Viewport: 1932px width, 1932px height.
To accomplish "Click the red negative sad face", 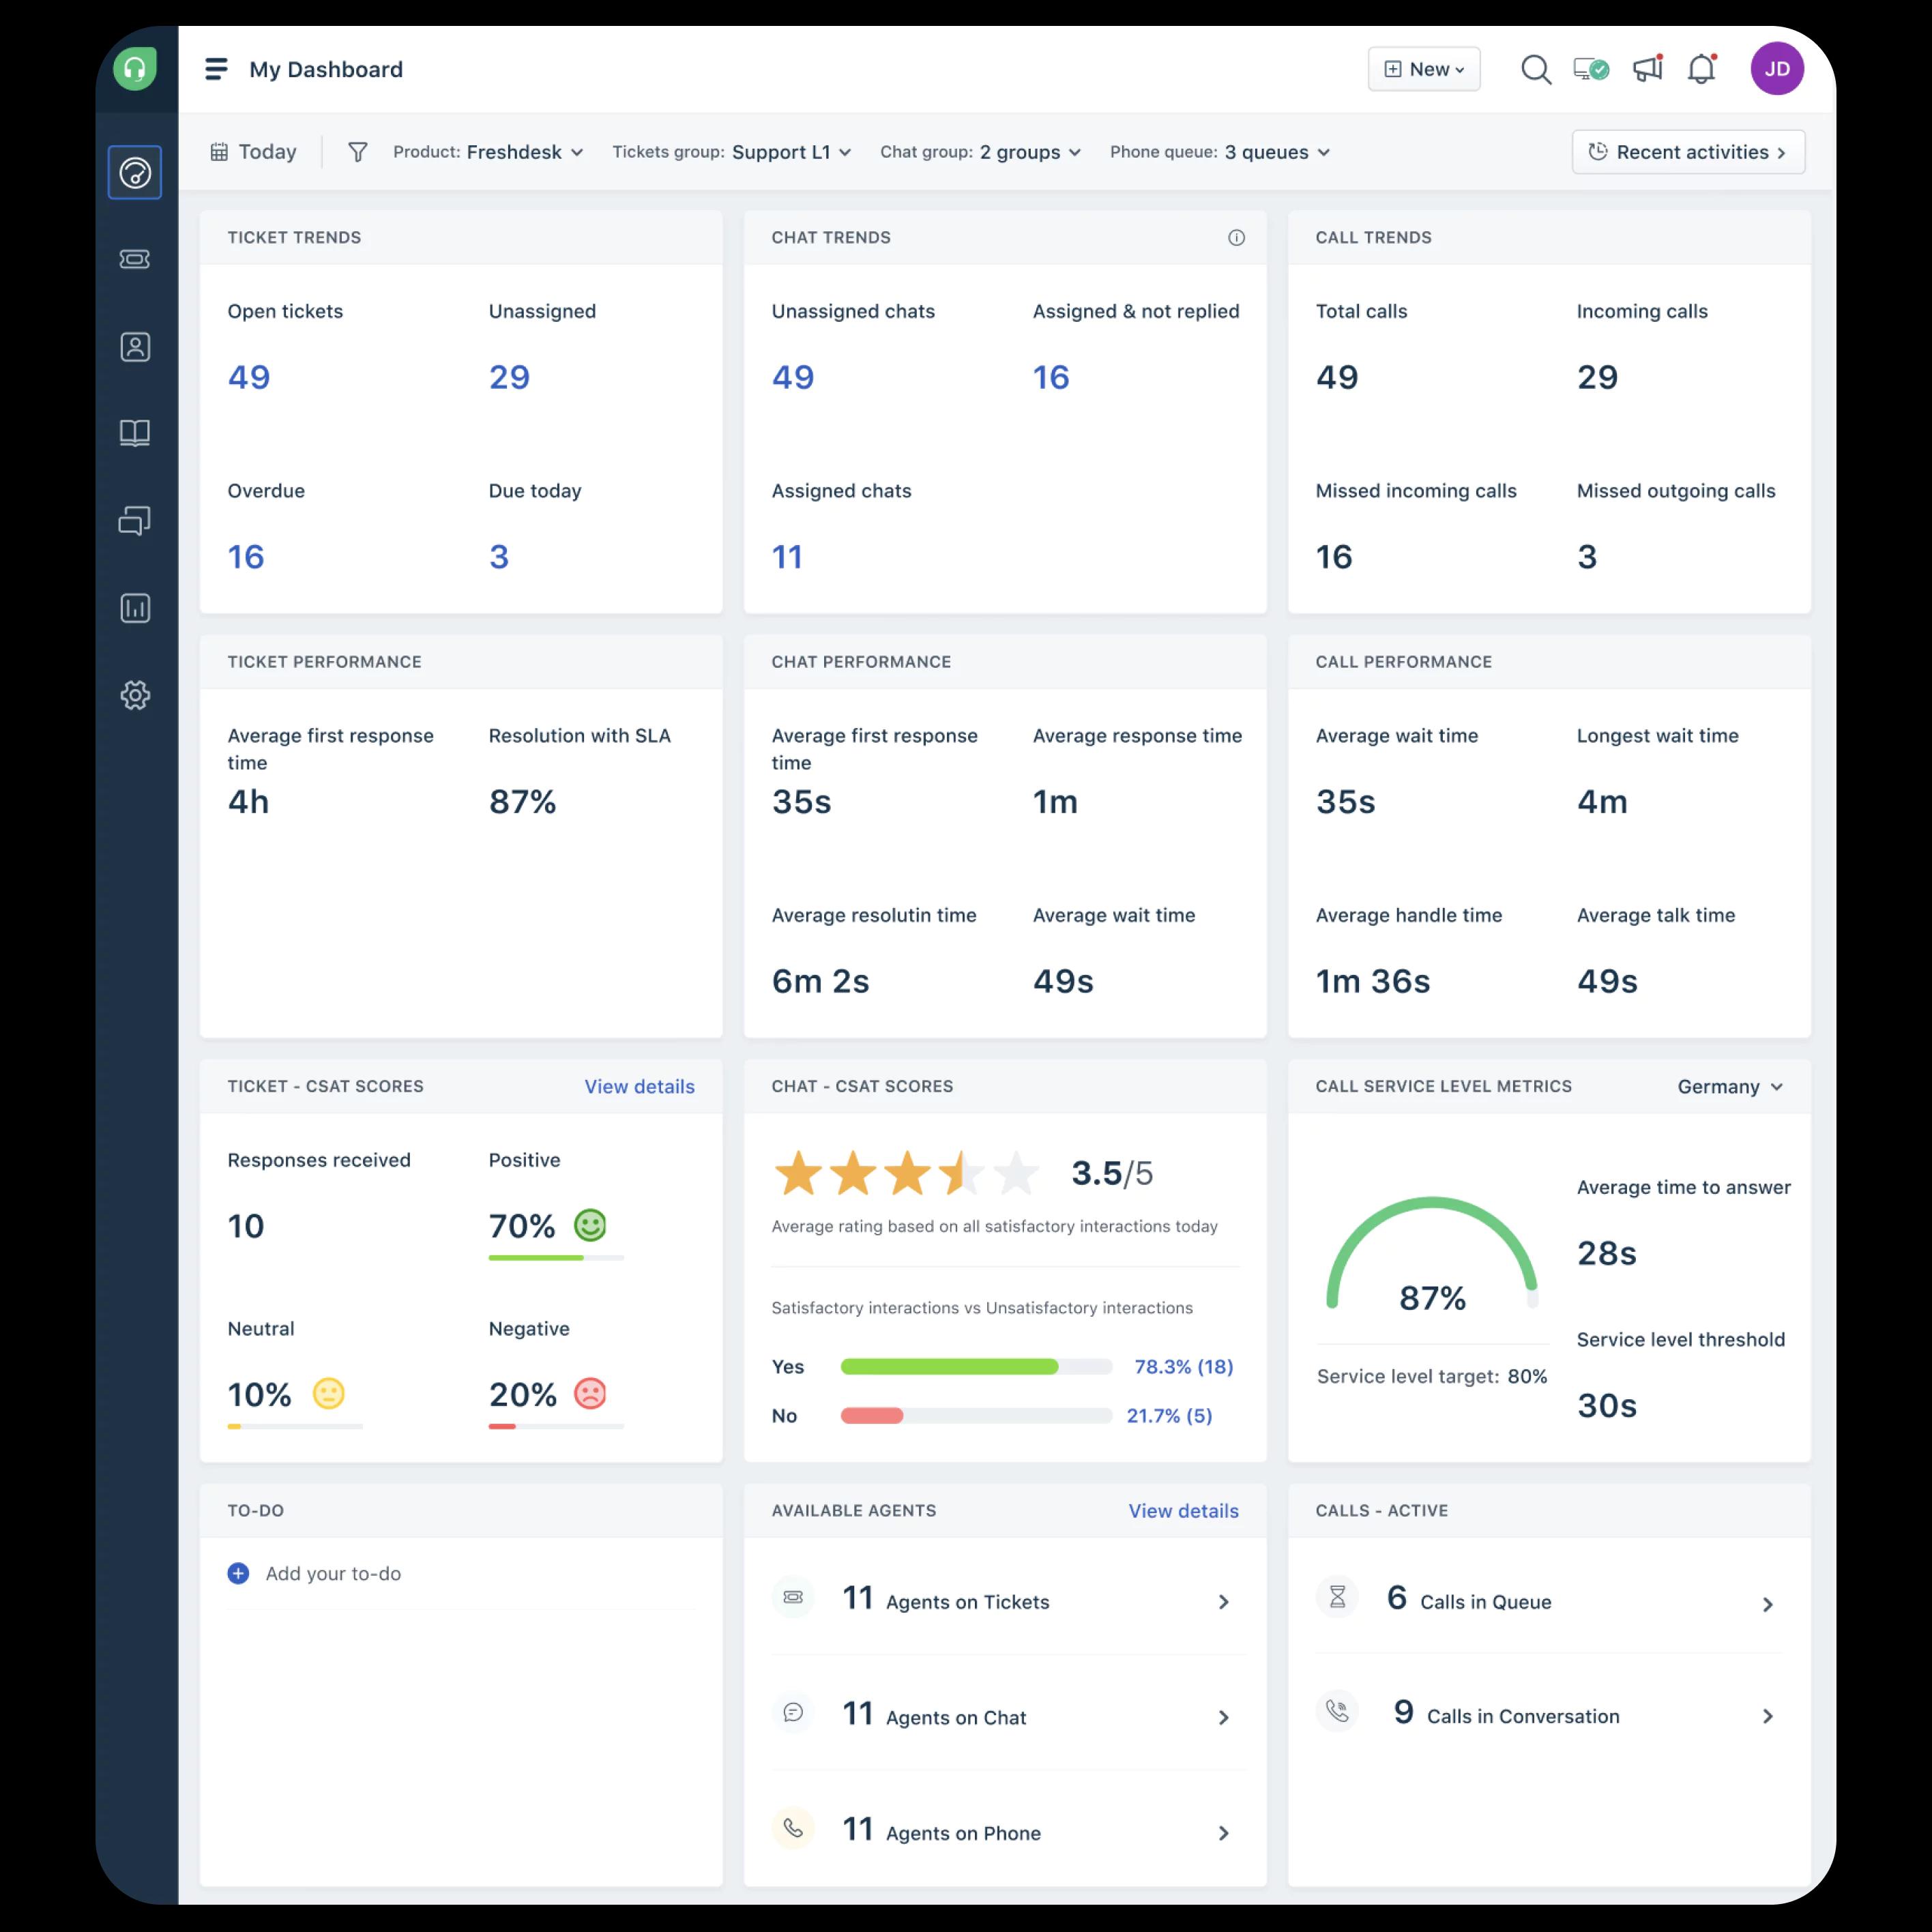I will pos(590,1393).
